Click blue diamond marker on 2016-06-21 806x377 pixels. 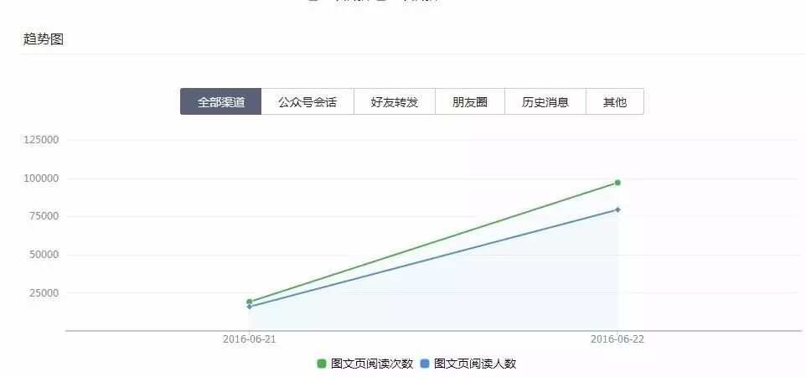coord(250,307)
